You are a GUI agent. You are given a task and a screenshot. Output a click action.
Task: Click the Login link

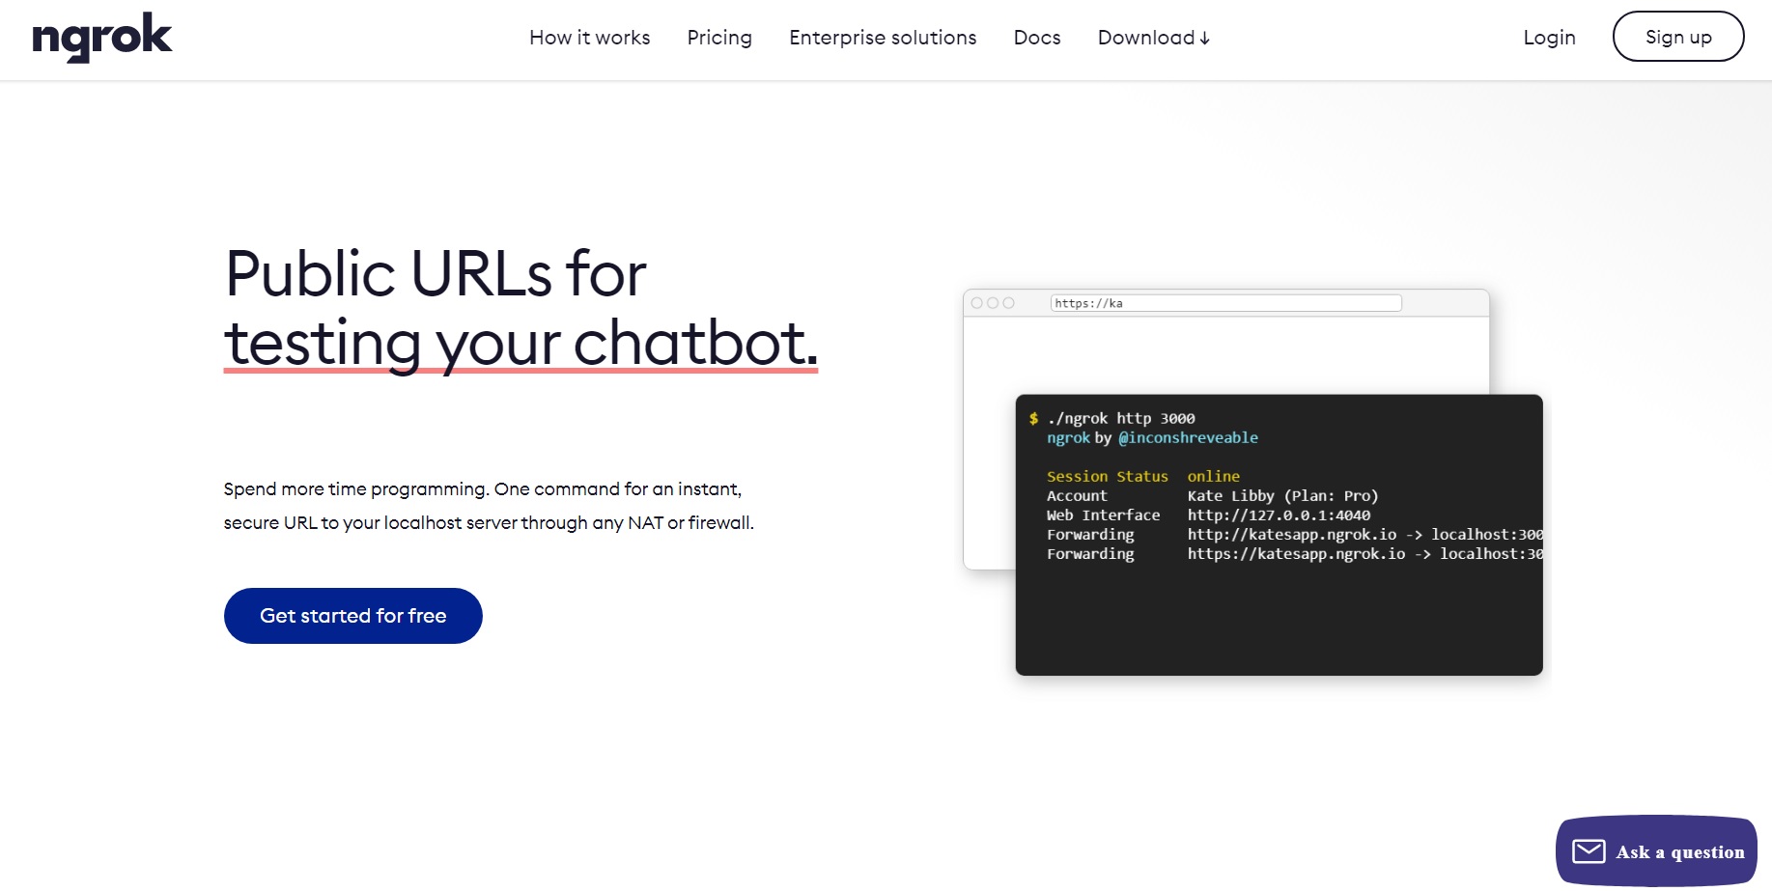pos(1549,38)
